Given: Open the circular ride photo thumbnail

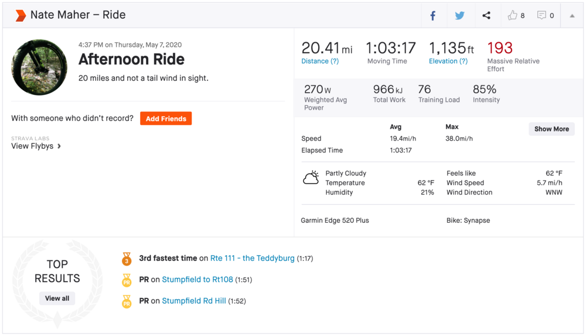Looking at the screenshot, I should pyautogui.click(x=39, y=67).
